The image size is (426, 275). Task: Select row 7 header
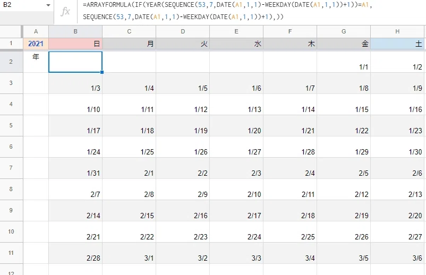tap(11, 168)
